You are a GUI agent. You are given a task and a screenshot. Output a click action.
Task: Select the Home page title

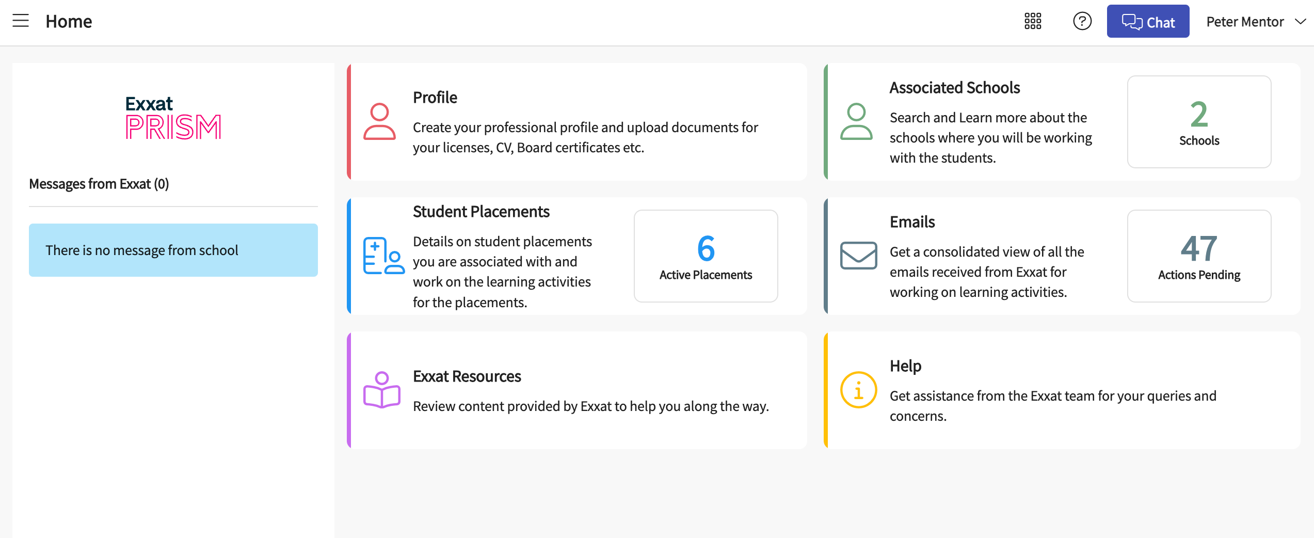[69, 22]
